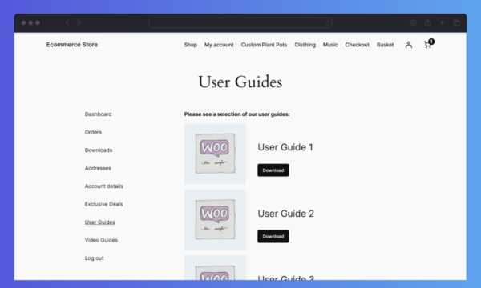This screenshot has height=288, width=481.
Task: Click the Ecommerce Store site title
Action: tap(72, 44)
